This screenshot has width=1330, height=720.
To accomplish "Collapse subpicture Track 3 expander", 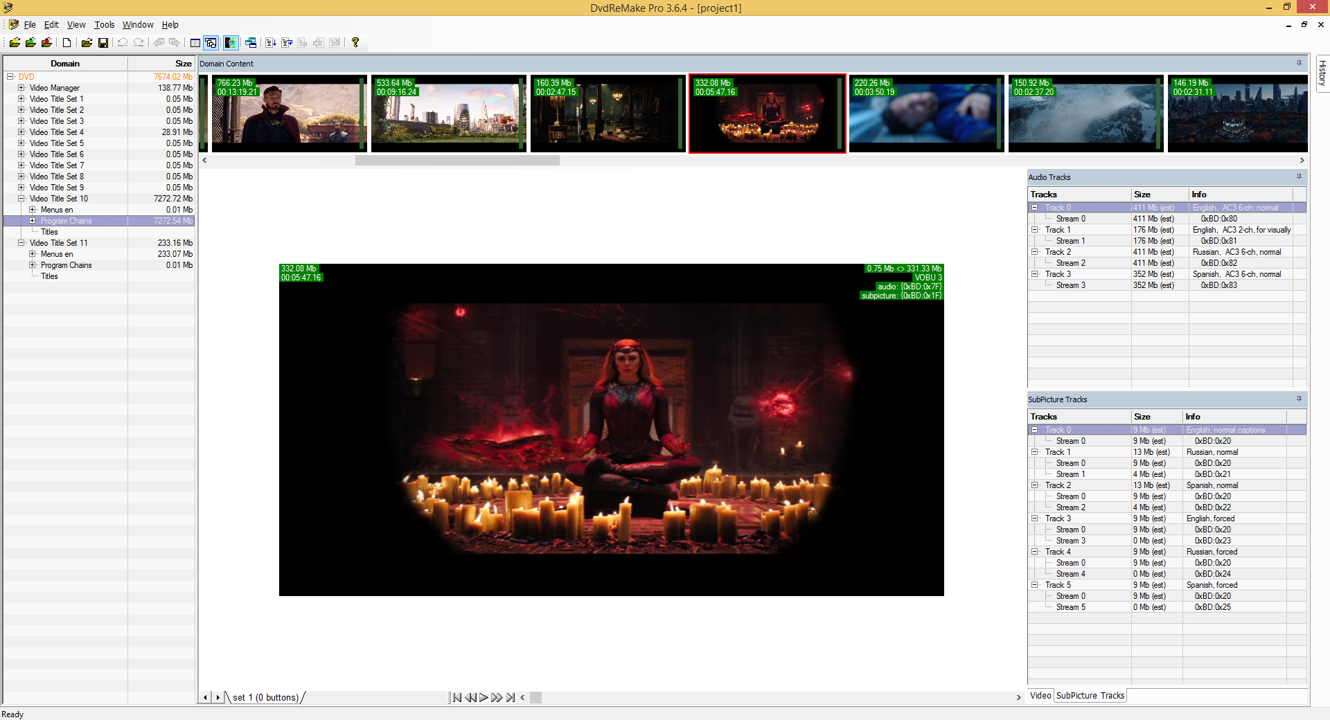I will click(1035, 519).
